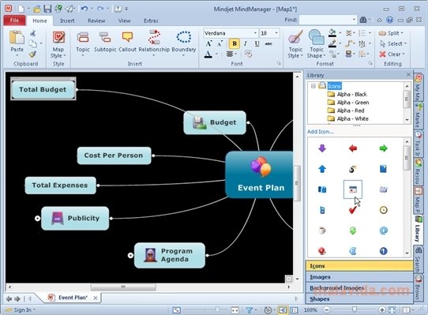Toggle Bold formatting

(235, 43)
